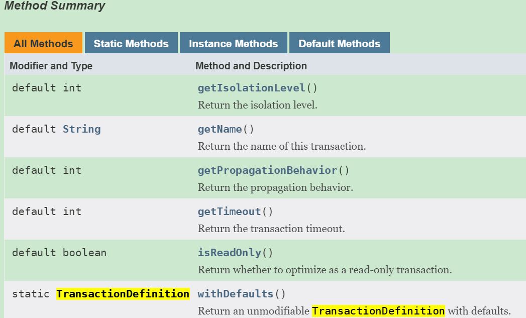Open the getTimeout method link
This screenshot has height=318, width=526.
tap(230, 211)
